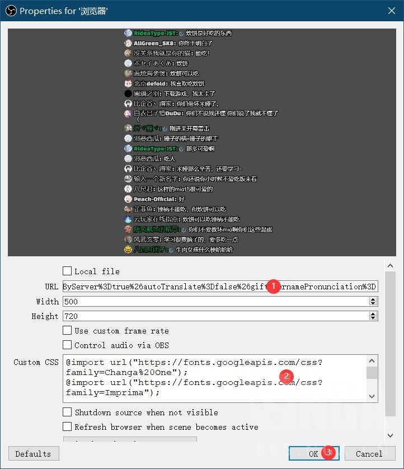Viewport: 404px width, 469px height.
Task: Enable Control audio via OBS
Action: click(x=67, y=345)
